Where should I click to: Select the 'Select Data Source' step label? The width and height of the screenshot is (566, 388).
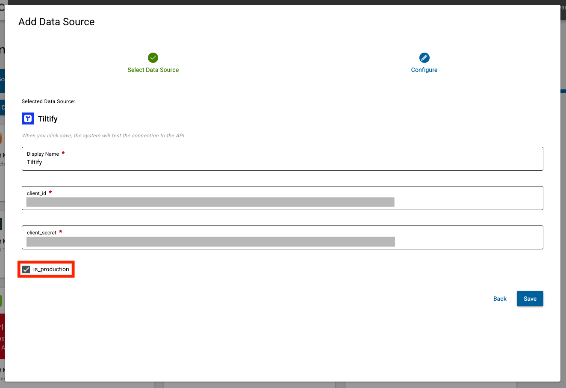point(153,70)
